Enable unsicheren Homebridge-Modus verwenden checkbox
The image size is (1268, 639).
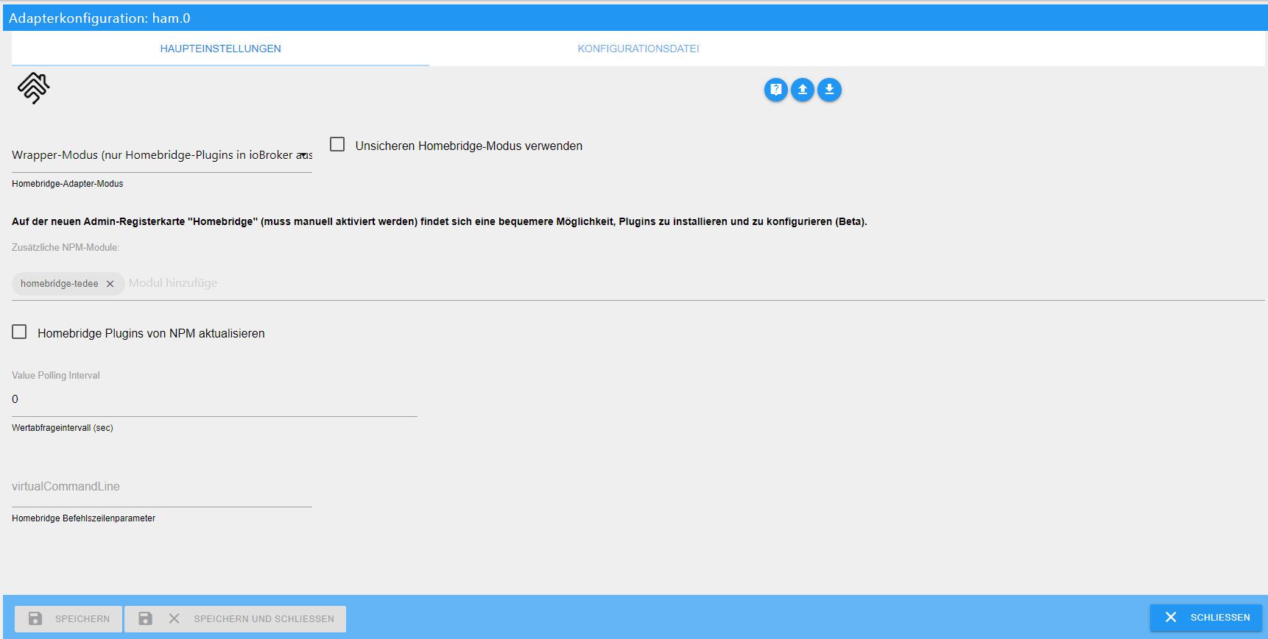(337, 145)
